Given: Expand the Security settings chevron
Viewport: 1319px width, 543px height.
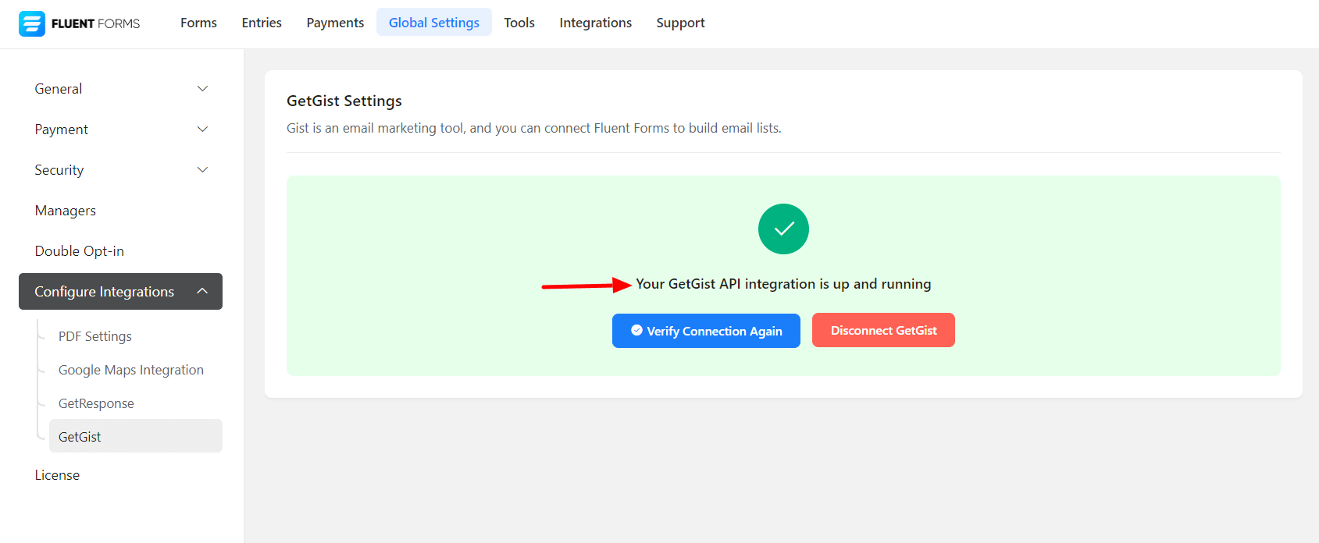Looking at the screenshot, I should click(202, 170).
